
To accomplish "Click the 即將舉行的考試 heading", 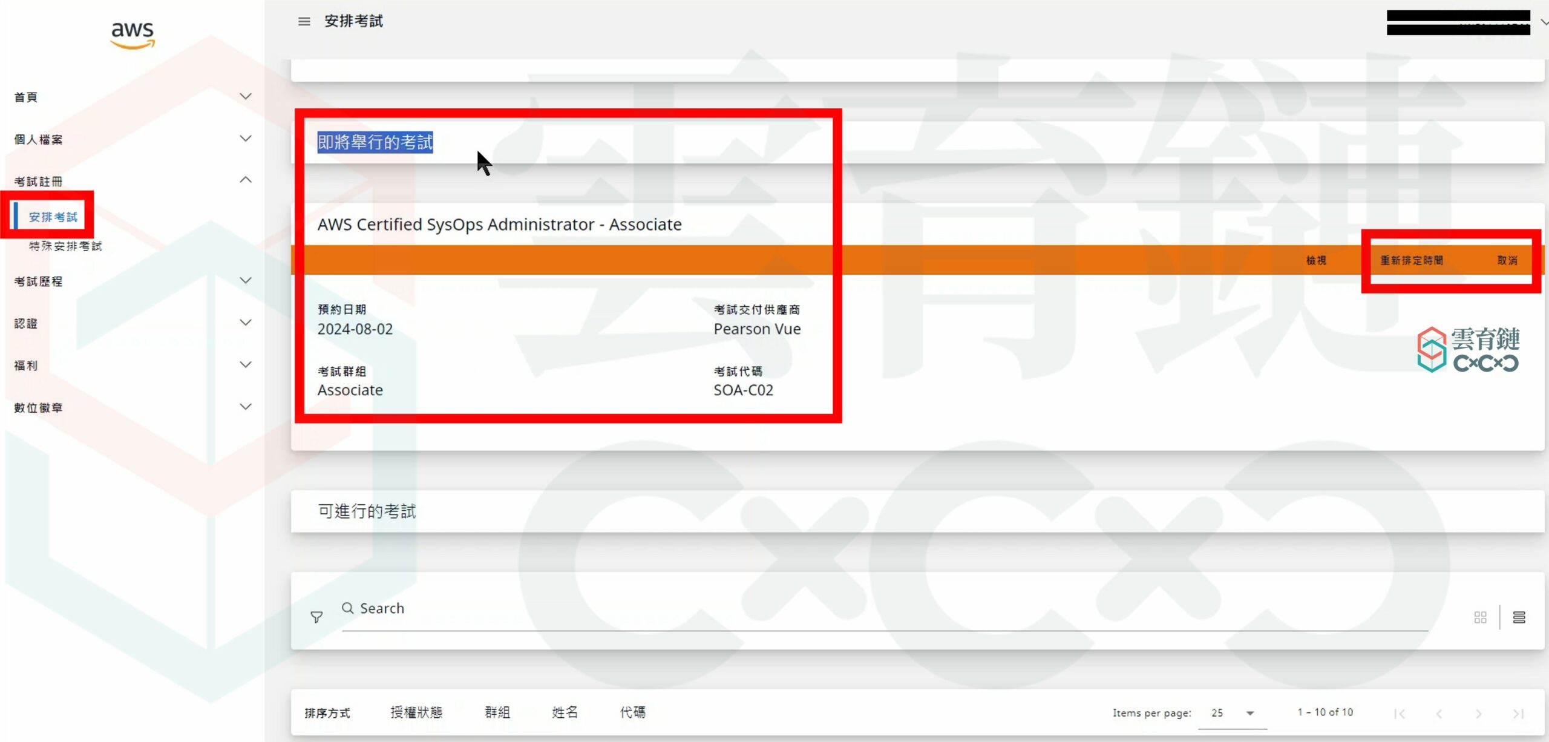I will 375,142.
